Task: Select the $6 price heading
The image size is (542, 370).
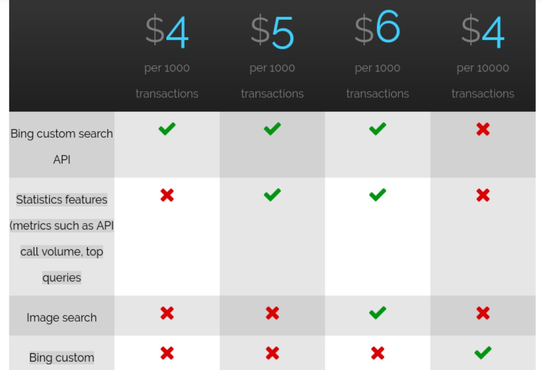Action: tap(377, 29)
